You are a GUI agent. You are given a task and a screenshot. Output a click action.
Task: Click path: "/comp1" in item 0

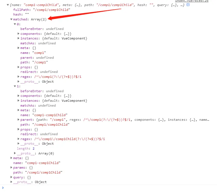(34, 62)
